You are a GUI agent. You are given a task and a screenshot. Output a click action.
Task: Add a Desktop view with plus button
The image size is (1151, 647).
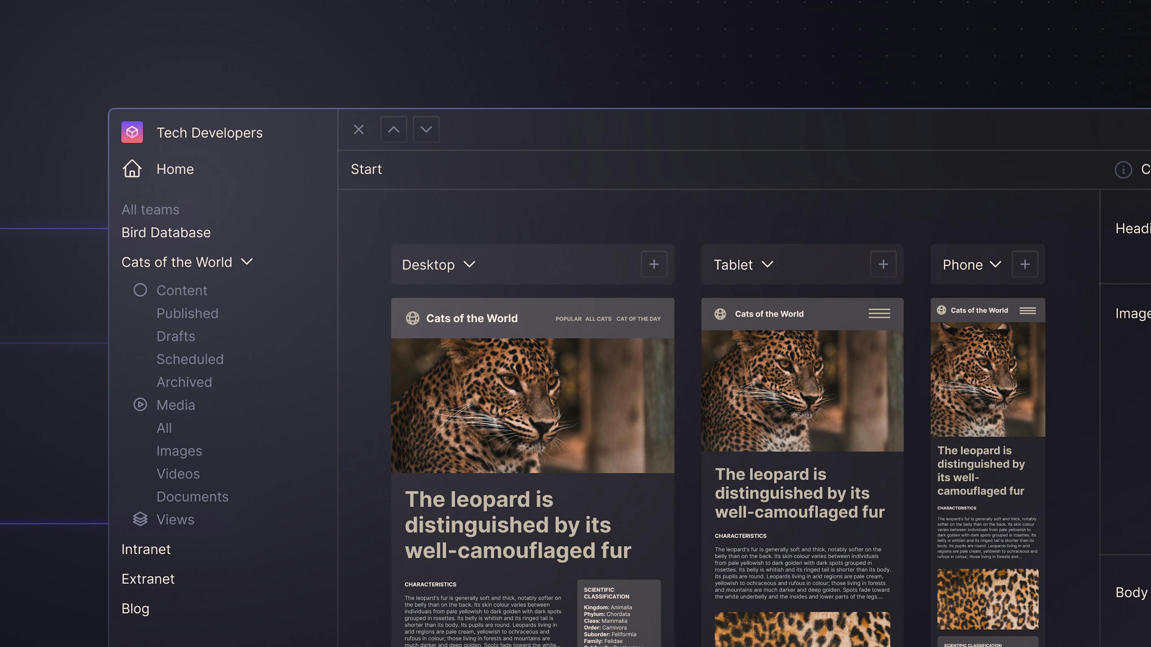[654, 264]
